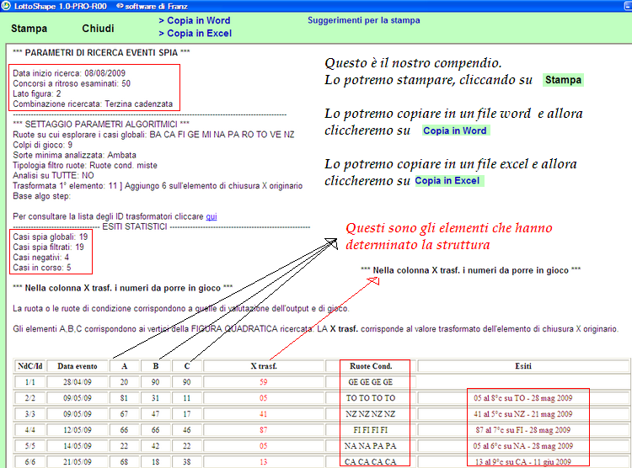Select the date cell 14/05/09
This screenshot has width=632, height=468.
pos(78,446)
